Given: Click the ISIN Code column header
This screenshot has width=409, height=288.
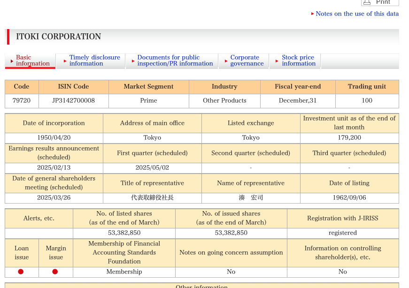Looking at the screenshot, I should (74, 87).
